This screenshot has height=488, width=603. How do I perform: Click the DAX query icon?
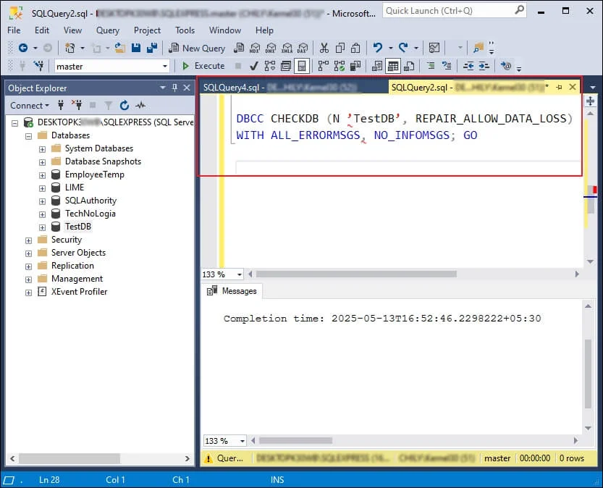(303, 48)
